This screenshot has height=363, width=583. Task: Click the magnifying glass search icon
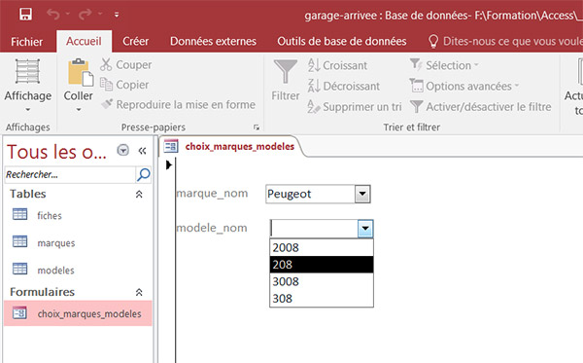tap(144, 174)
